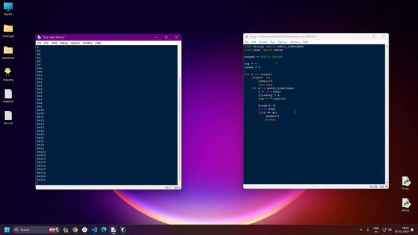Select the doraemon folder on desktop
418x235 pixels.
(8, 52)
